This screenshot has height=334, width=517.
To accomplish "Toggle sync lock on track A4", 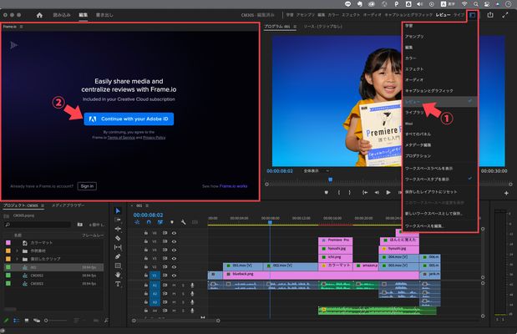I will [165, 311].
